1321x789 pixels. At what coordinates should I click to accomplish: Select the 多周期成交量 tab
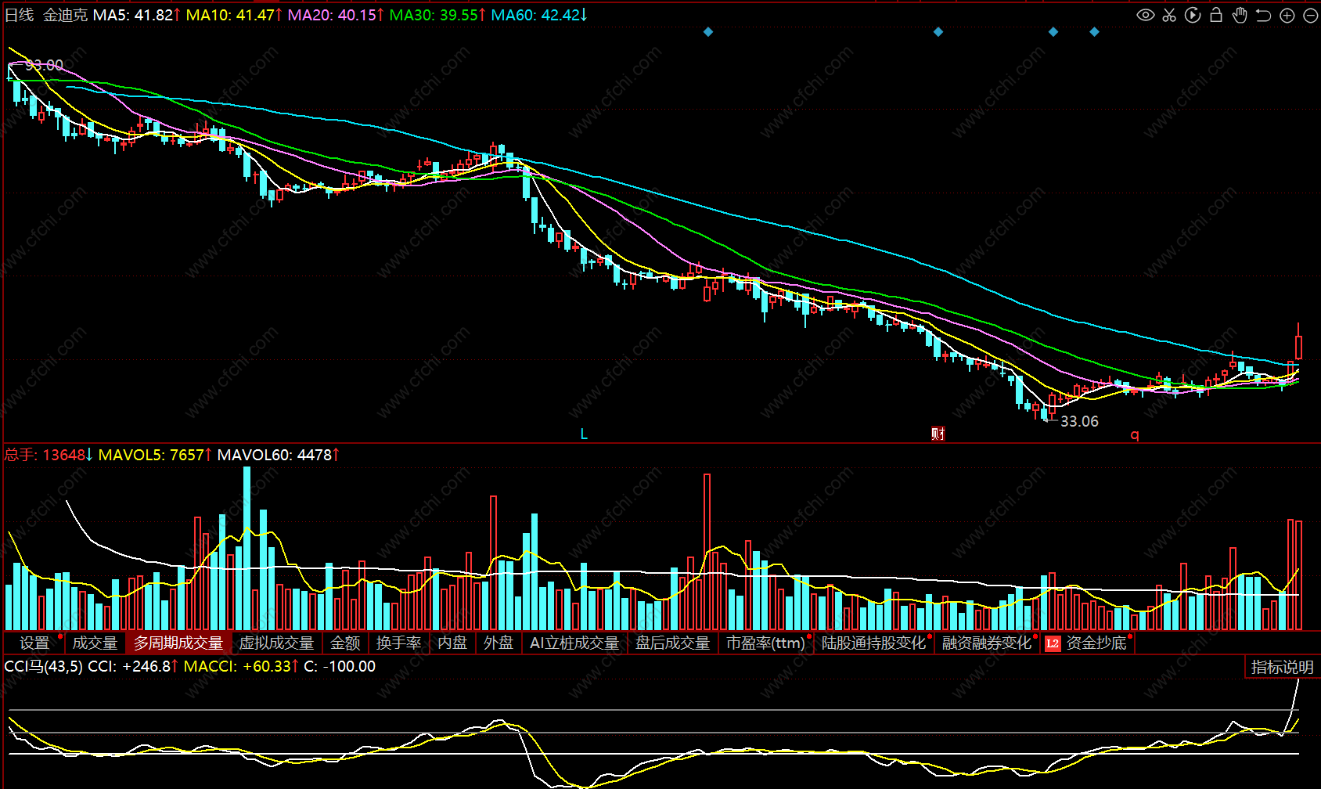[178, 643]
